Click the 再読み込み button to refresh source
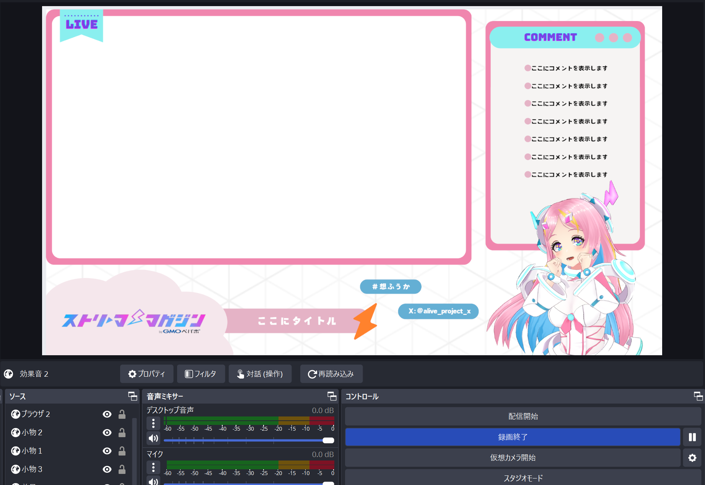Image resolution: width=705 pixels, height=485 pixels. [x=331, y=374]
